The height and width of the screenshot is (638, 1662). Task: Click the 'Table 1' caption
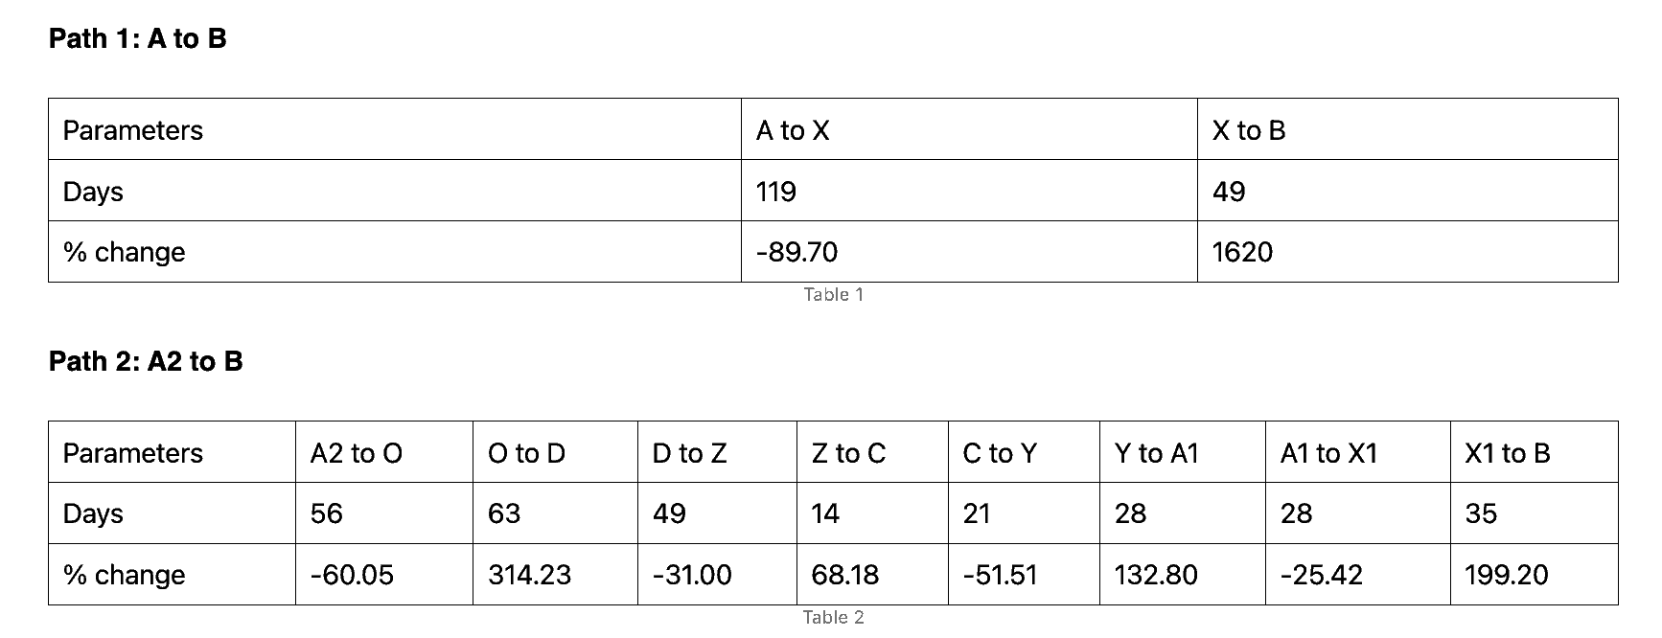click(833, 295)
